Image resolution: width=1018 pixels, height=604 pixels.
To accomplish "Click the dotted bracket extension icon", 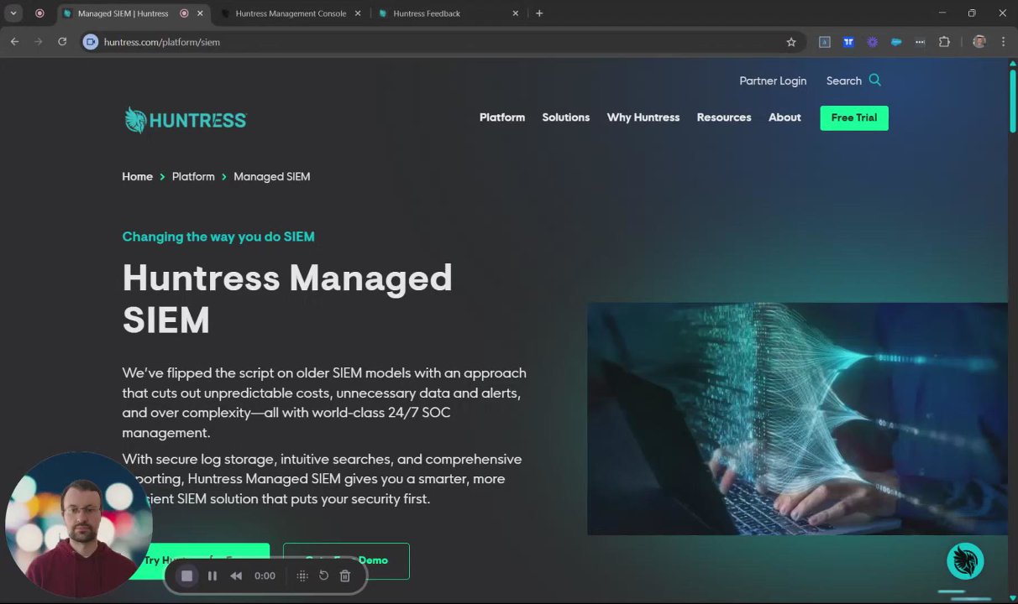I will pos(921,42).
